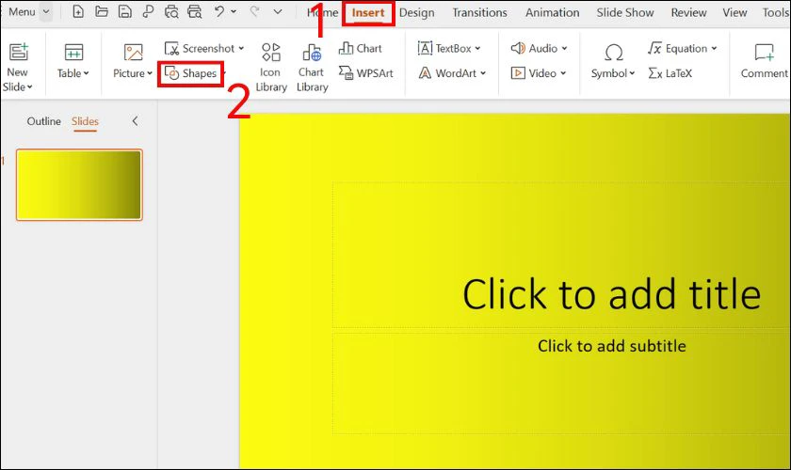Open the Icon Library
791x470 pixels.
(271, 68)
